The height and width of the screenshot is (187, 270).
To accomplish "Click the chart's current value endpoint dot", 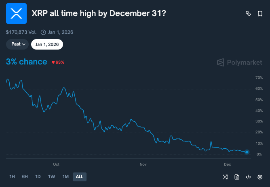I will (247, 152).
